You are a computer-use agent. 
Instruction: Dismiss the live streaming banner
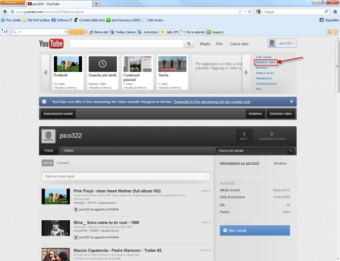291,101
